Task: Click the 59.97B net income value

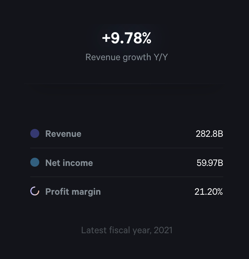Action: [x=210, y=163]
